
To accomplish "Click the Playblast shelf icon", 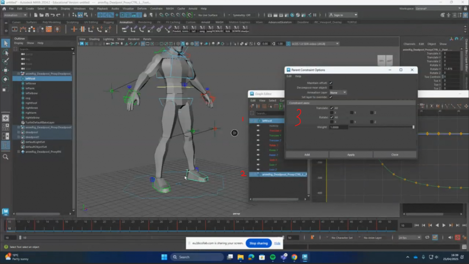I will [15, 29].
